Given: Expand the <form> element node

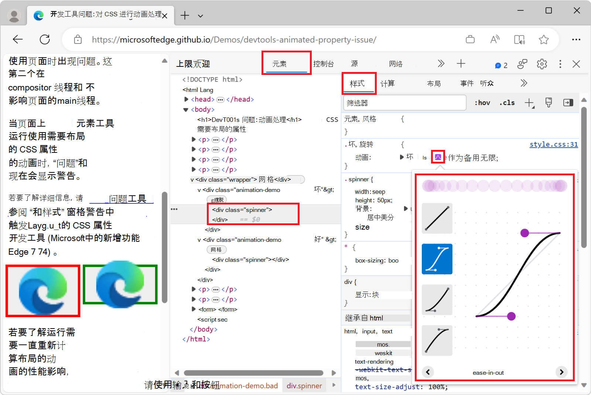Looking at the screenshot, I should coord(194,309).
